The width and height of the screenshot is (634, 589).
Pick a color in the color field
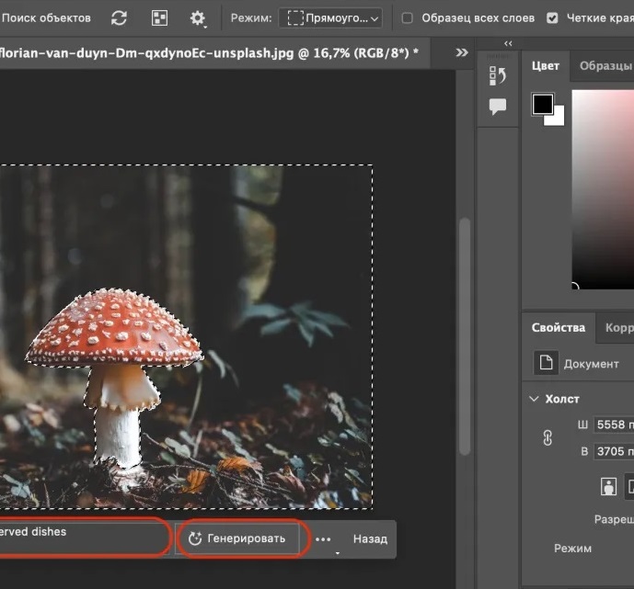(603, 189)
